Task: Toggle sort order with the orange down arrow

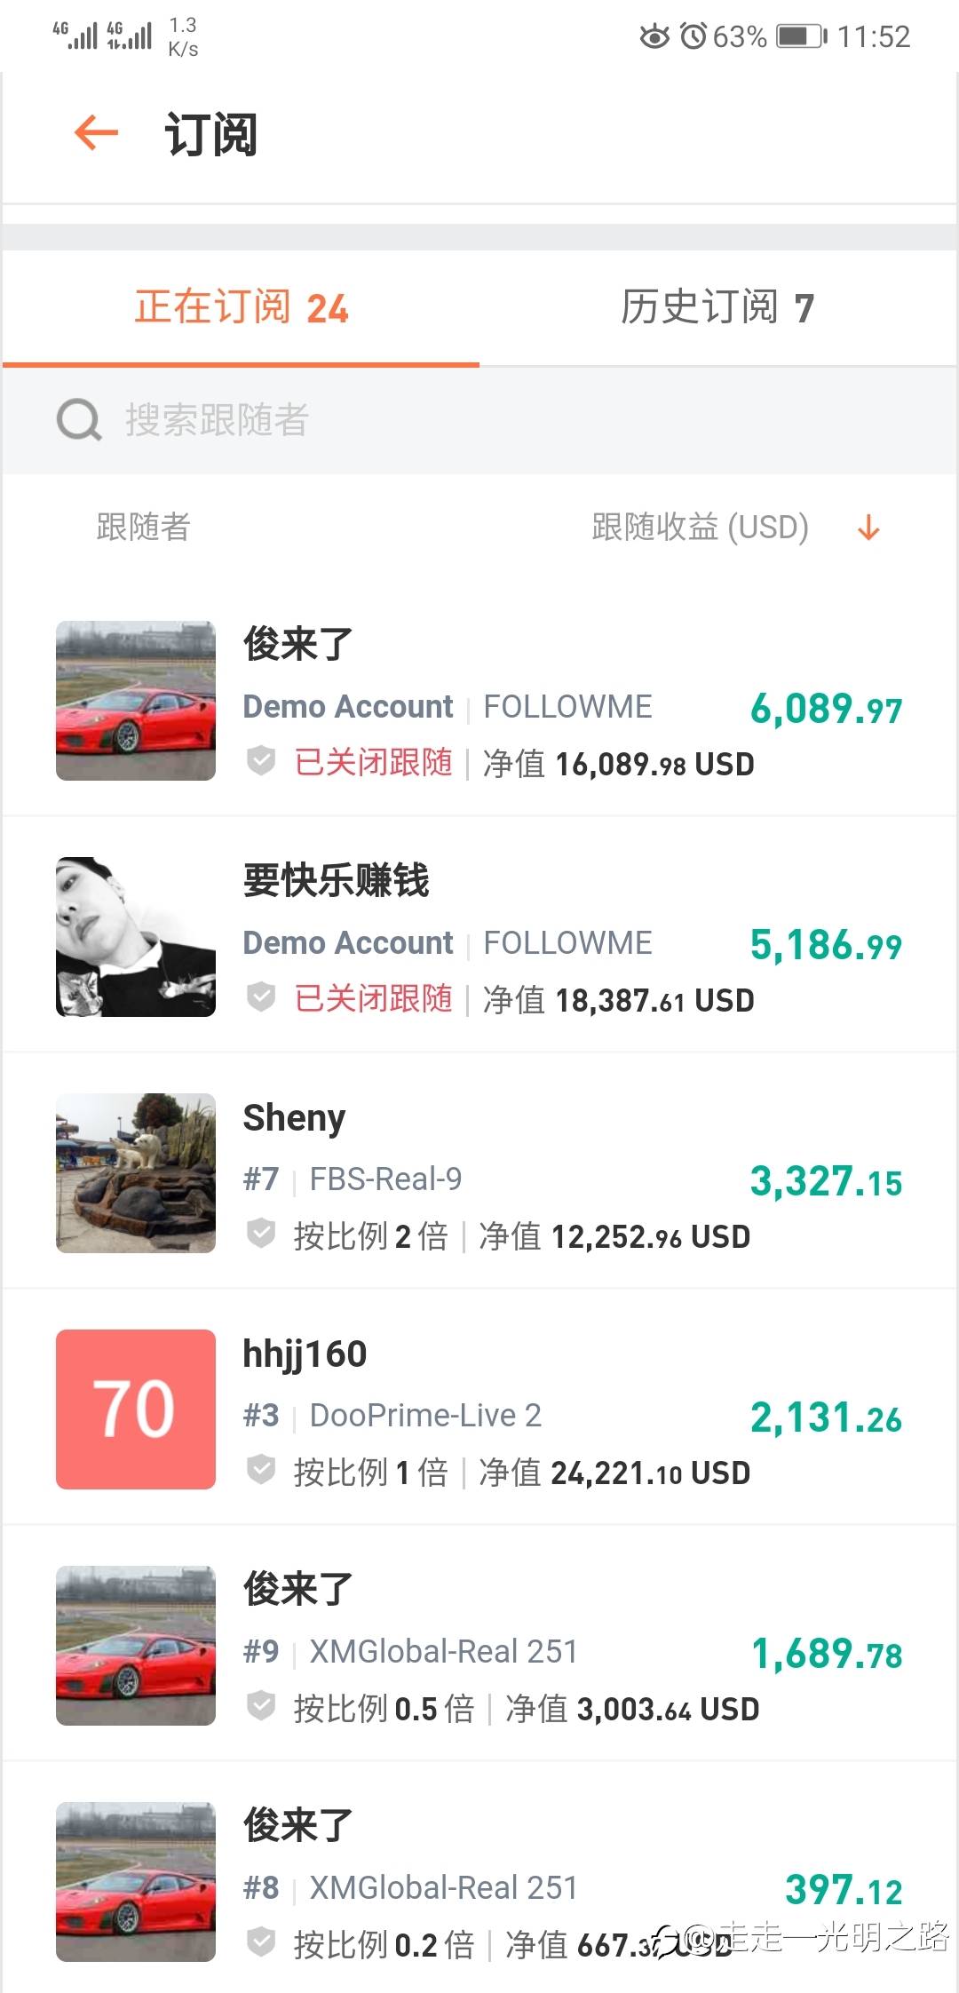Action: [x=868, y=528]
